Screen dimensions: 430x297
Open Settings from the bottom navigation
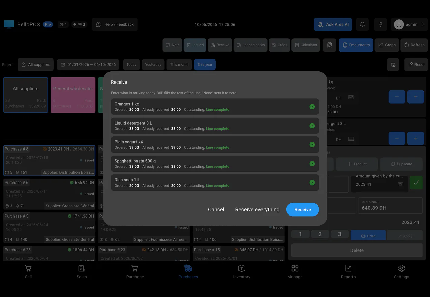click(401, 272)
